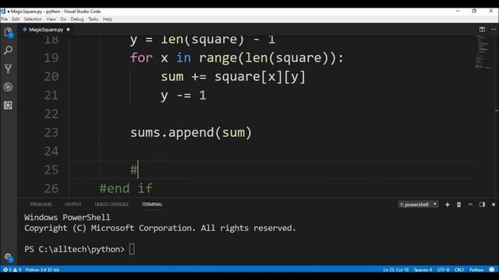Split the editor
Screen dimensions: 499x280
pos(482,30)
